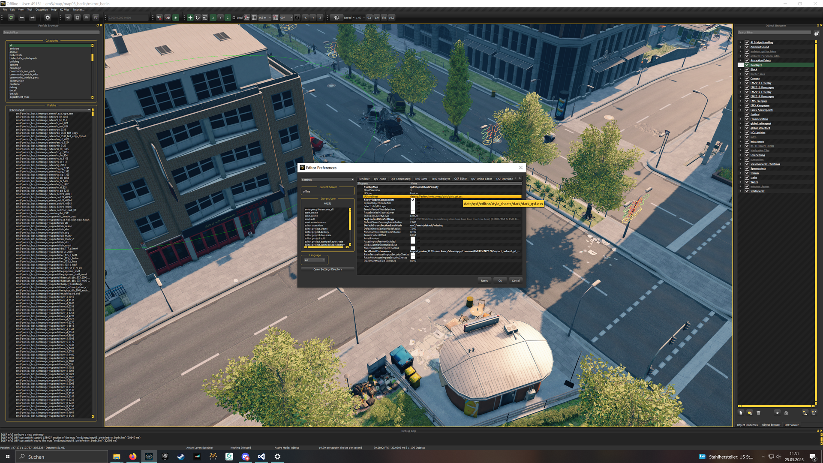Click the expand all layers tree icon
Viewport: 823px width, 463px height.
[x=805, y=413]
